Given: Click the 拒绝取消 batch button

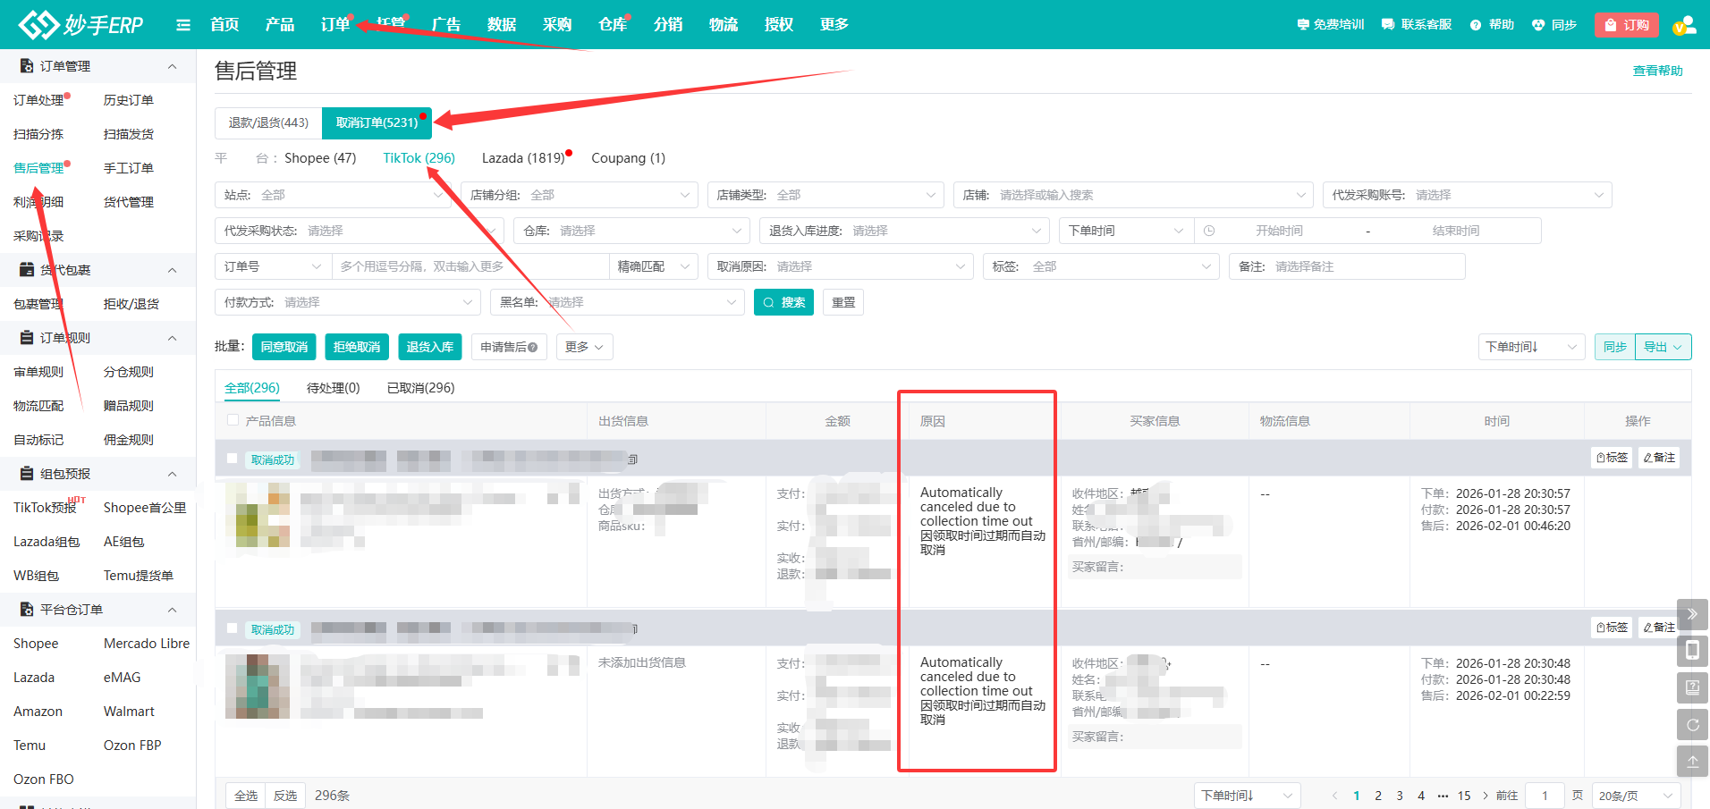Looking at the screenshot, I should click(x=357, y=347).
